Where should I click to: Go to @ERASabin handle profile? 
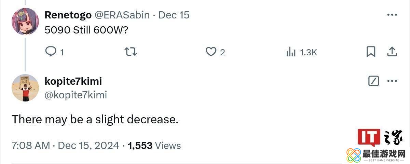(x=122, y=15)
